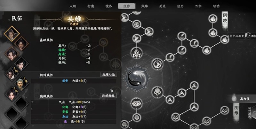Select the hands holding orb node

[157, 92]
